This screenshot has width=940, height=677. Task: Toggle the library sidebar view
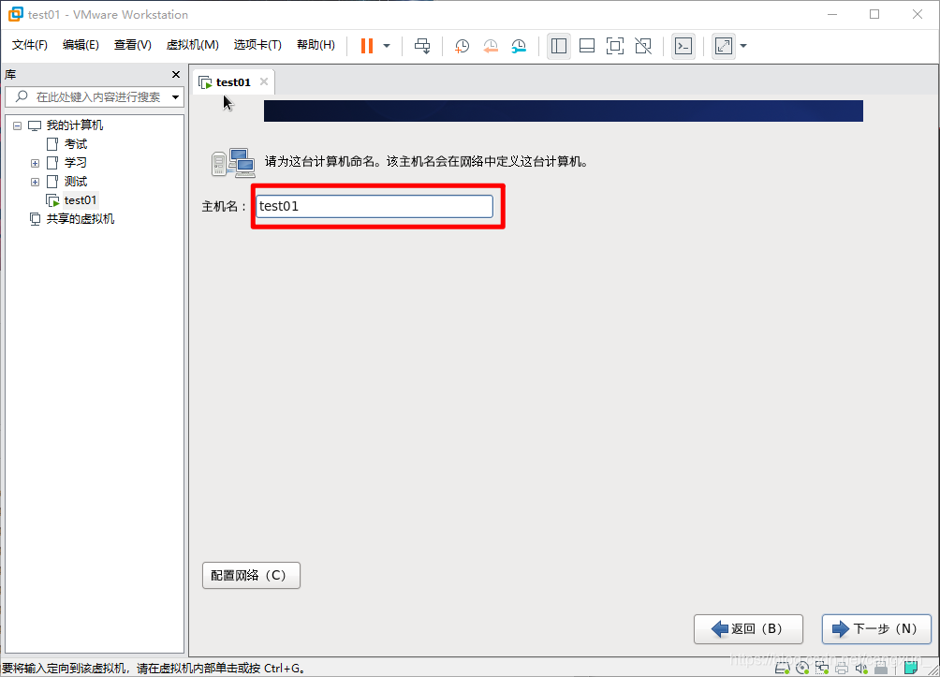(x=559, y=46)
